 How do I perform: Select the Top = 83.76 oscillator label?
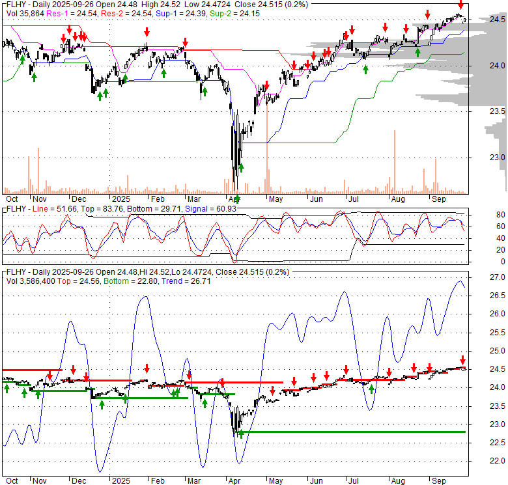102,209
